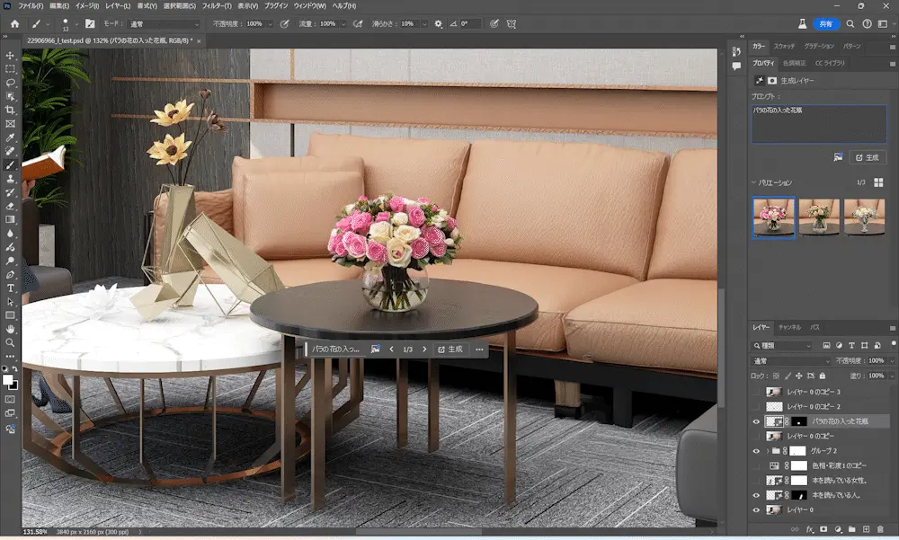
Task: Activate the Type tool
Action: (10, 288)
